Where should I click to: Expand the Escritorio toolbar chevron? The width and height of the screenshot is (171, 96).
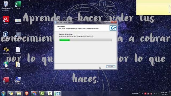tap(140, 93)
